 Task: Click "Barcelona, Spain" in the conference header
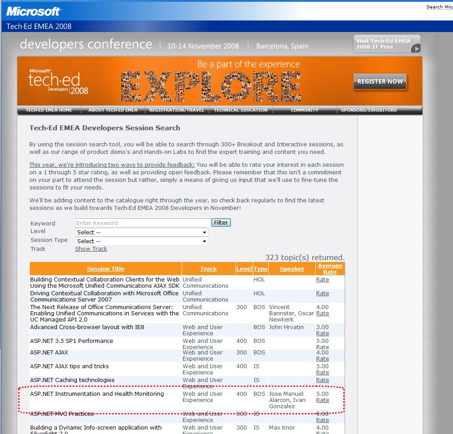pyautogui.click(x=282, y=46)
